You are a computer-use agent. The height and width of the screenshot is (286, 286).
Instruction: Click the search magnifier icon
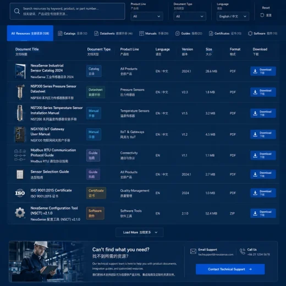(x=17, y=11)
